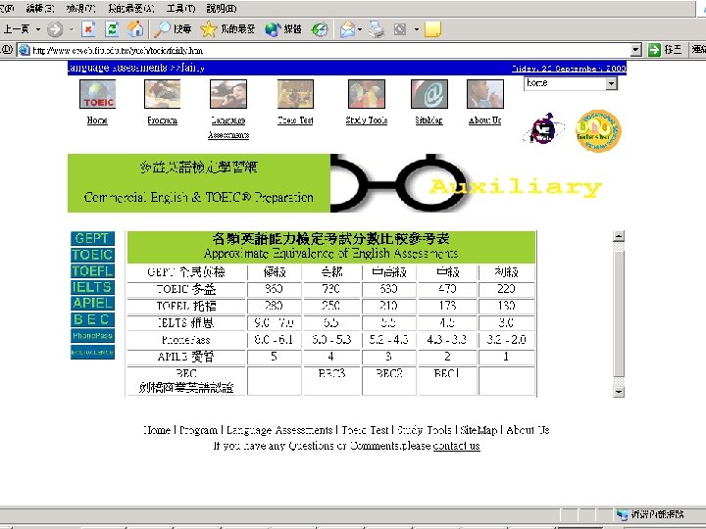The width and height of the screenshot is (706, 529).
Task: Open the Favorites menu in menu bar
Action: pos(131,9)
